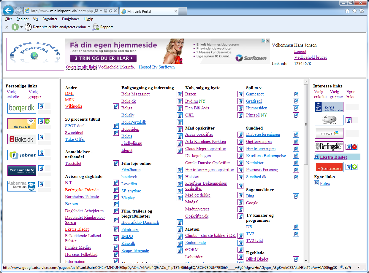Viewport: 369px width, 273px height.
Task: Click the info icon beside Gamespot
Action: coord(296,94)
